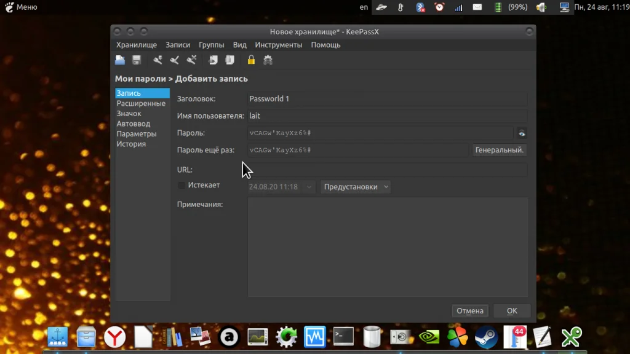Click the open database toolbar icon
The width and height of the screenshot is (630, 354).
pyautogui.click(x=120, y=60)
